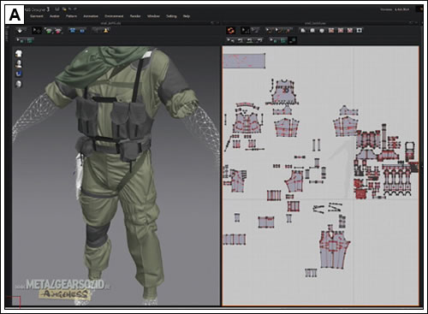This screenshot has width=428, height=314.
Task: Click the yellow avatar icon in 3D toolbar
Action: coord(106,31)
